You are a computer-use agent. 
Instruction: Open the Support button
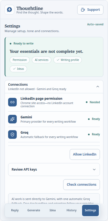coord(90,10)
